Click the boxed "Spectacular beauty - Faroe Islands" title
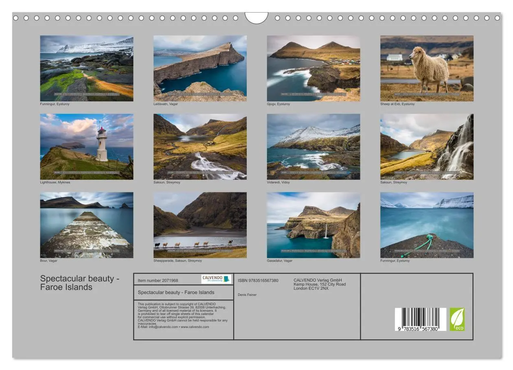This screenshot has height=370, width=513. tap(176, 292)
